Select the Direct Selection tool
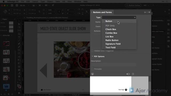 19,24
